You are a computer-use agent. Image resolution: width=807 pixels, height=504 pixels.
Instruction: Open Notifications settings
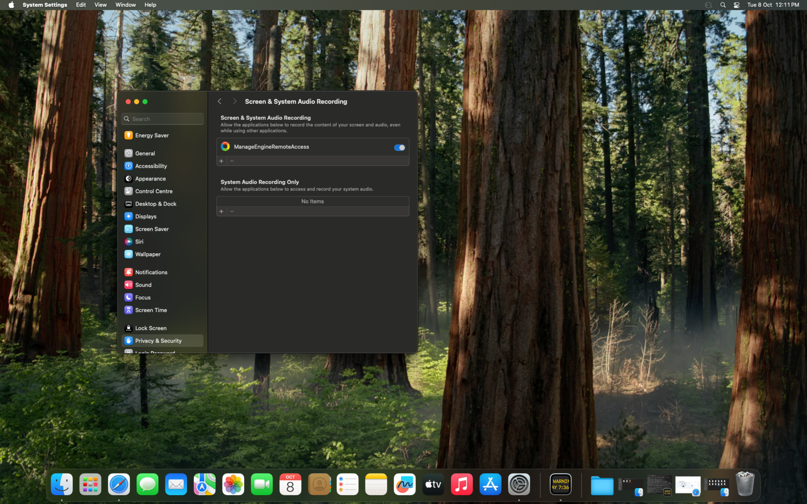(x=151, y=272)
